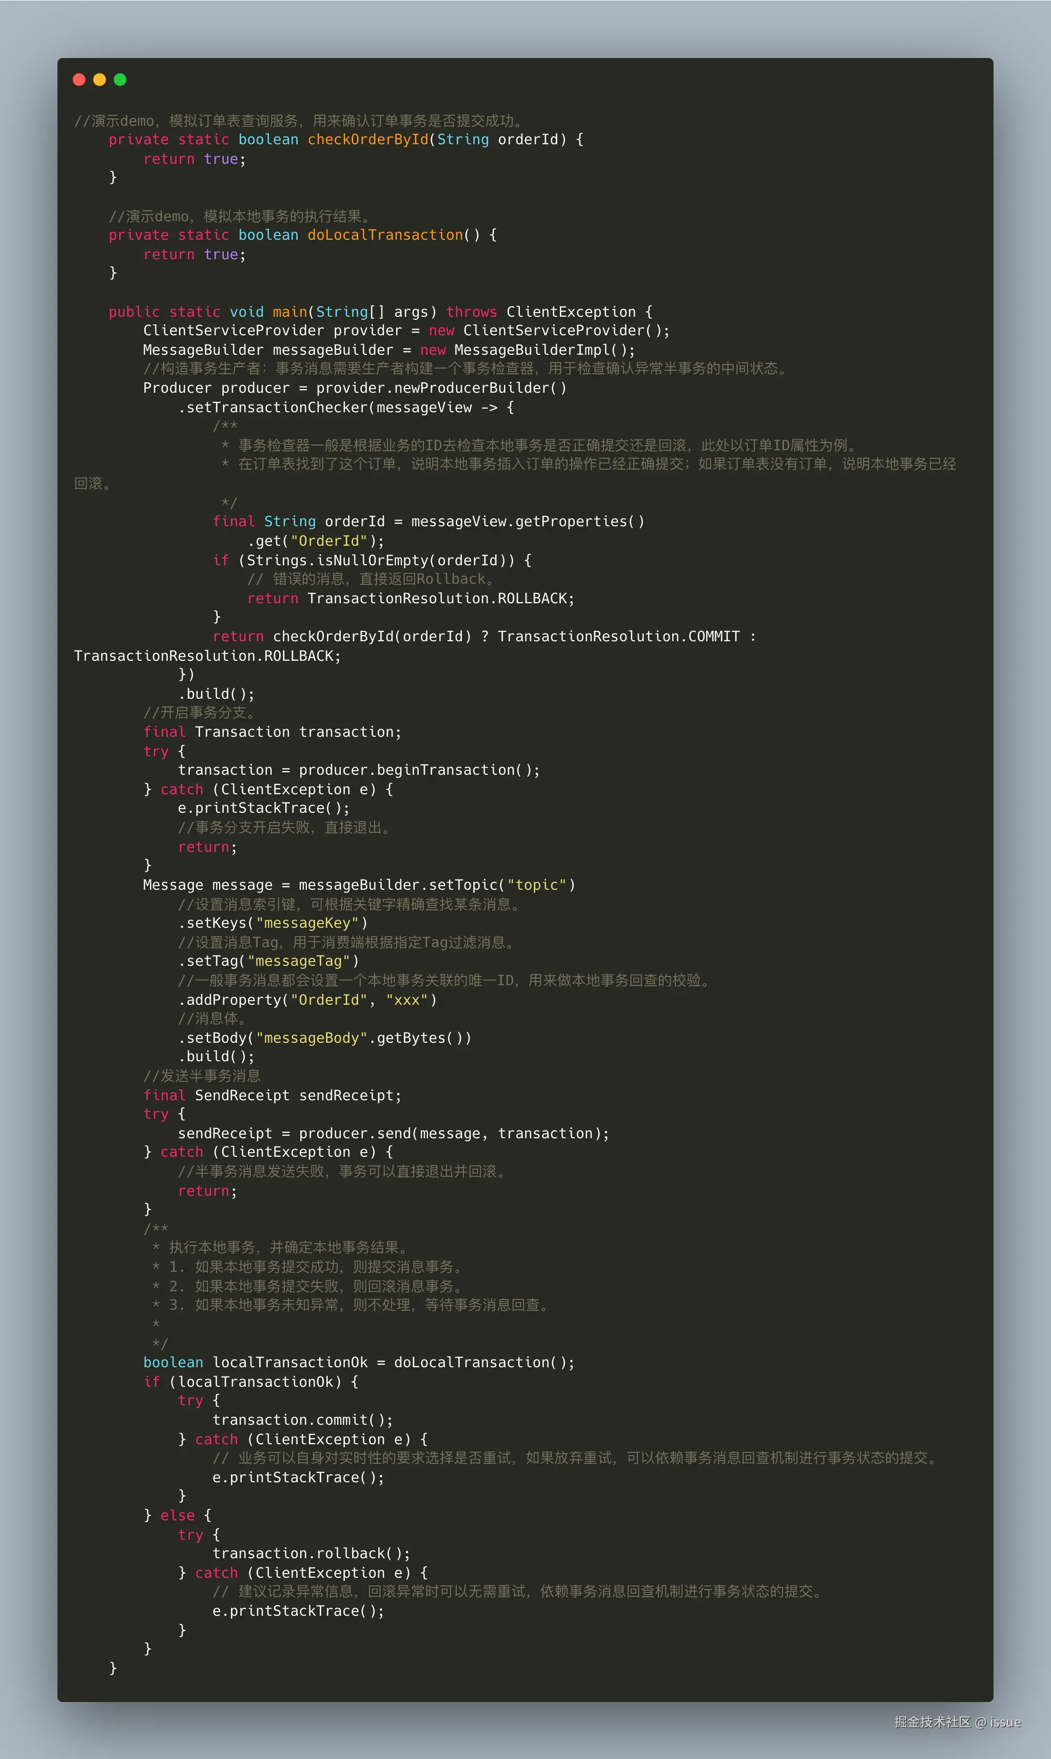Image resolution: width=1051 pixels, height=1759 pixels.
Task: Click the "messageKey" string literal
Action: pyautogui.click(x=307, y=923)
